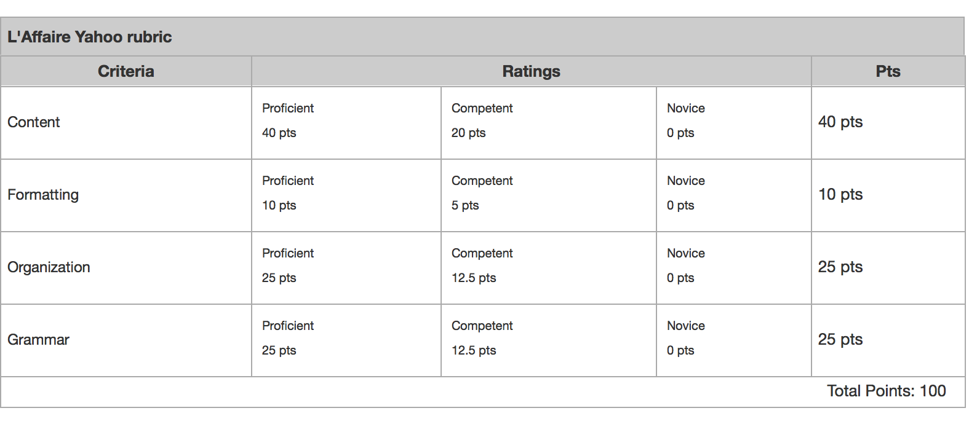Select Proficient 25 pts for Organization
977x424 pixels.
[346, 267]
